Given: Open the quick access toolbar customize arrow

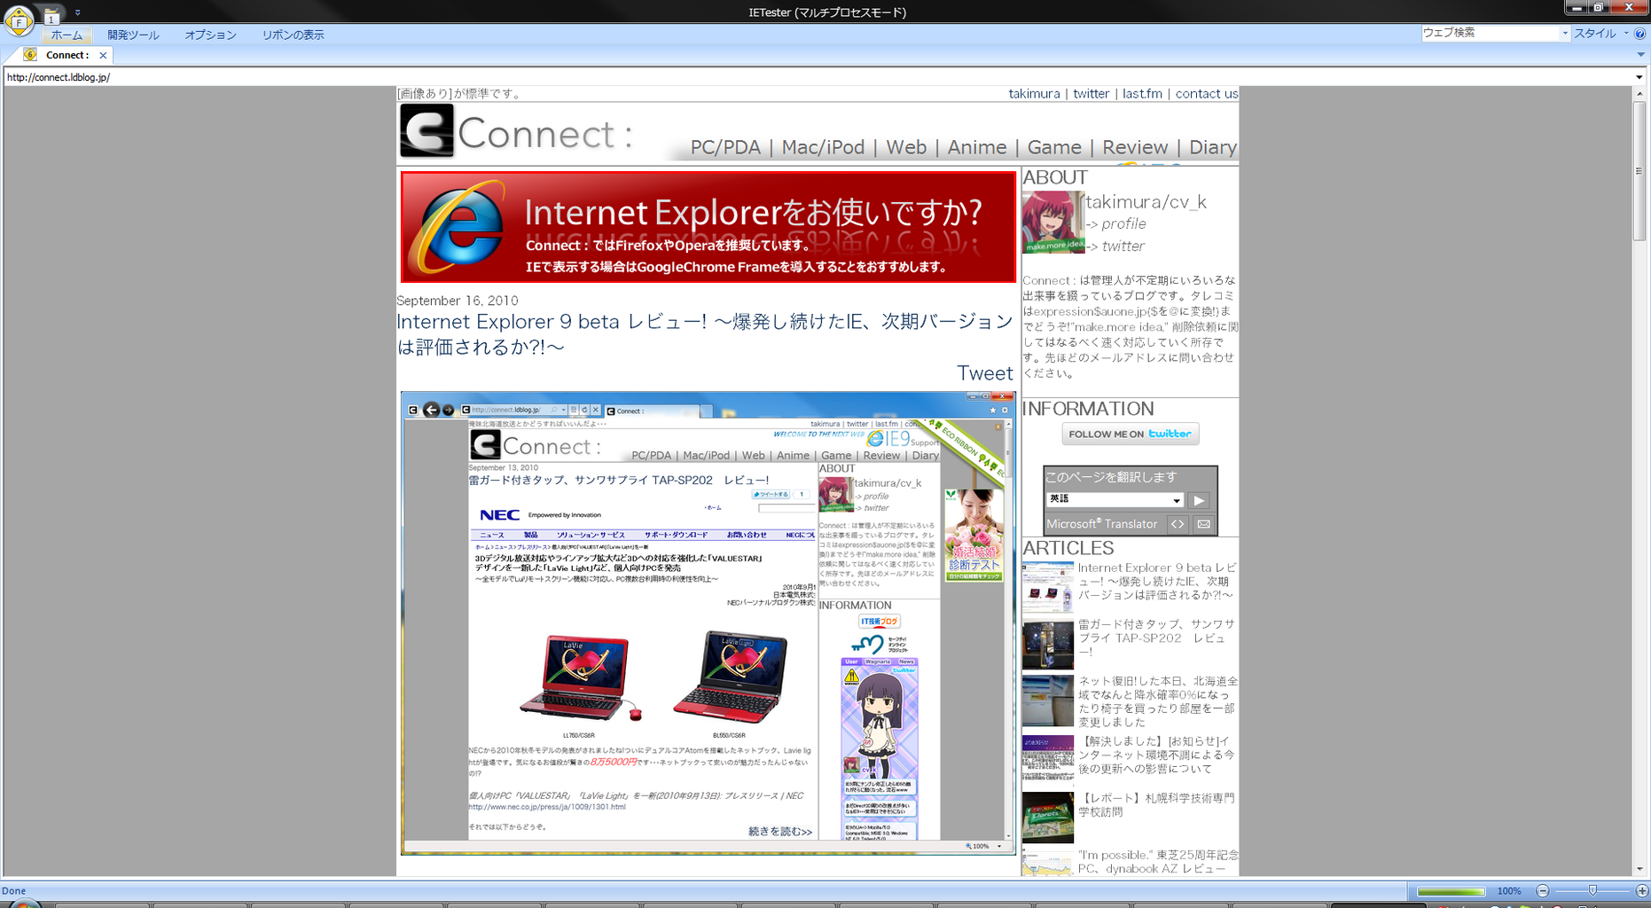Looking at the screenshot, I should click(x=77, y=12).
